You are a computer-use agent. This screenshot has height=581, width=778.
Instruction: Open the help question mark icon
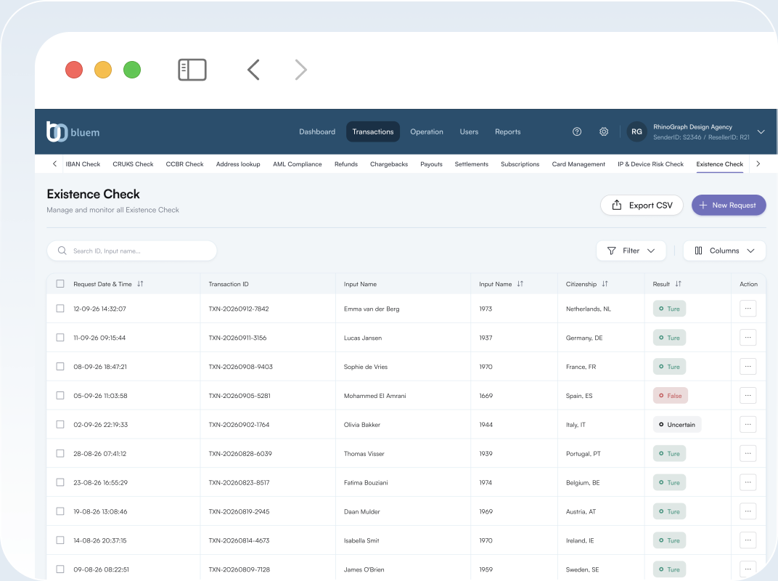pos(576,131)
